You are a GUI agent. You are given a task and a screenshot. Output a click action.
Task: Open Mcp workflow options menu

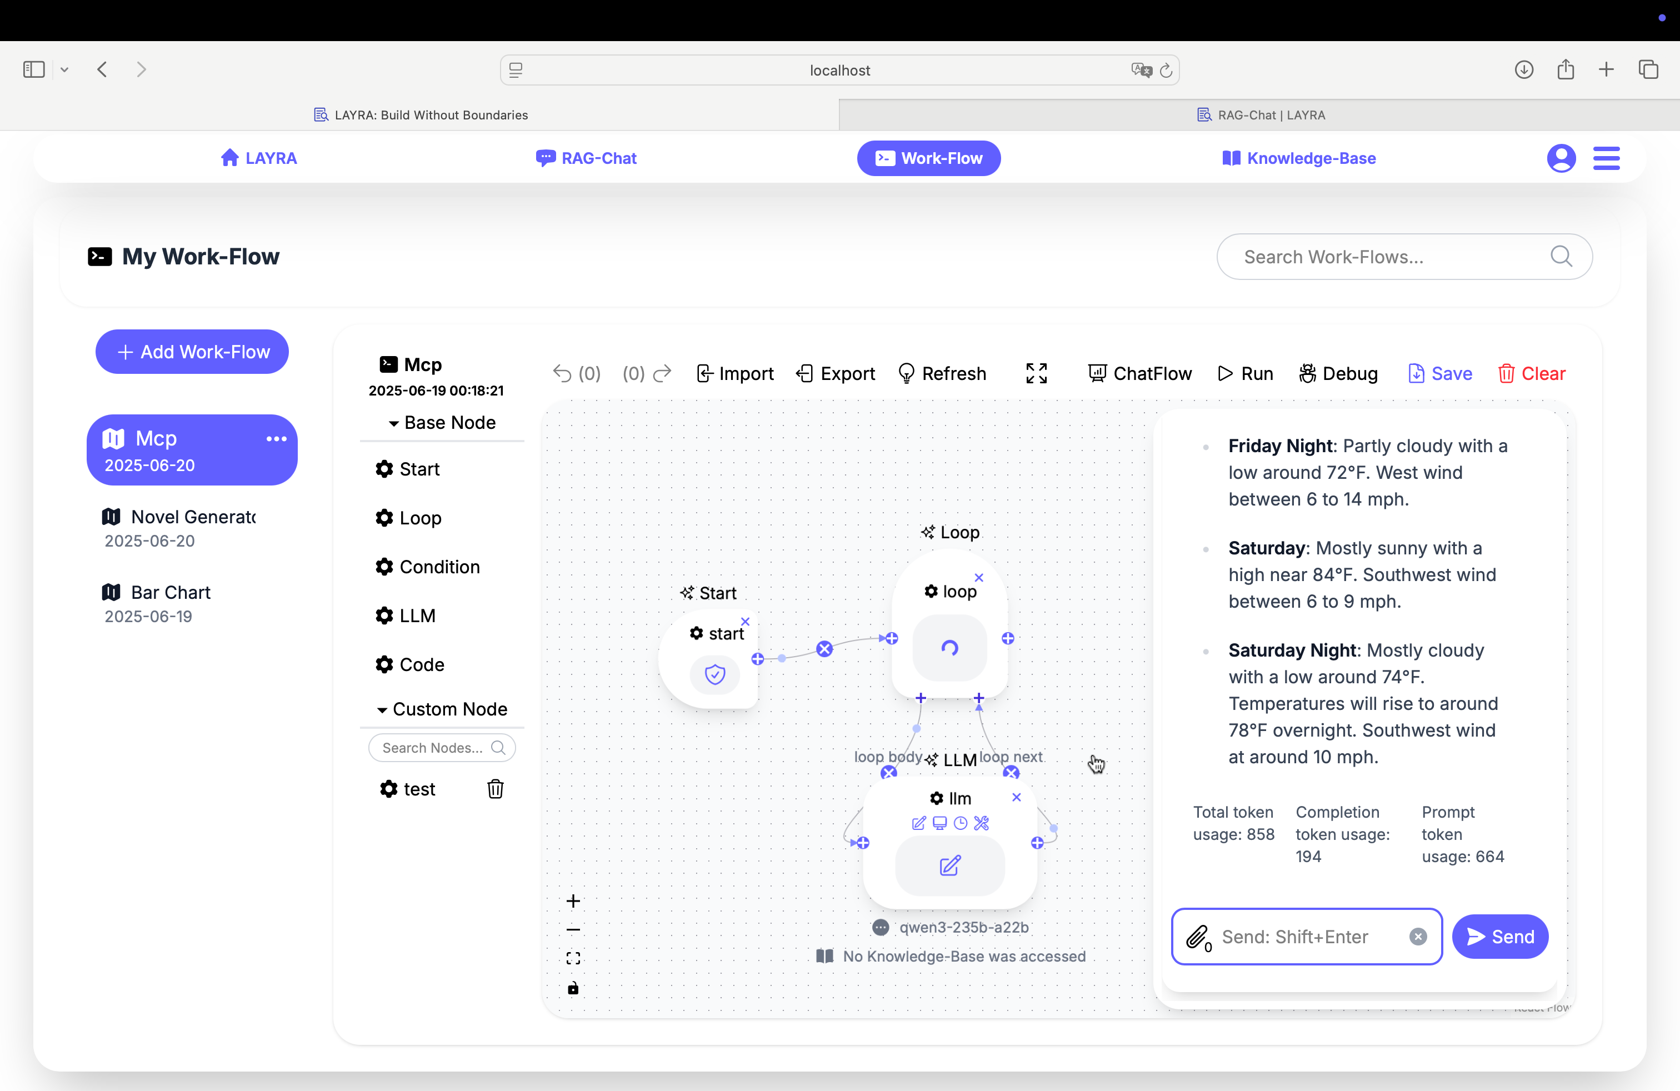(276, 439)
